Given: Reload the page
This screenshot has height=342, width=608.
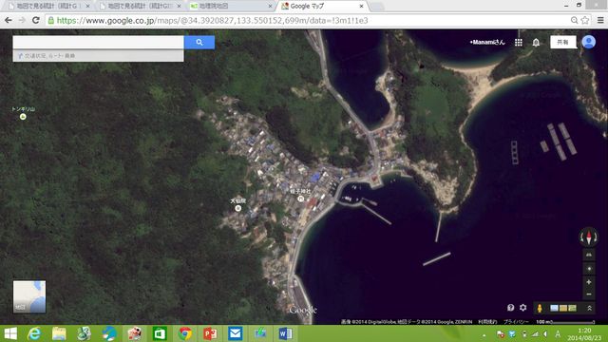Looking at the screenshot, I should click(36, 20).
